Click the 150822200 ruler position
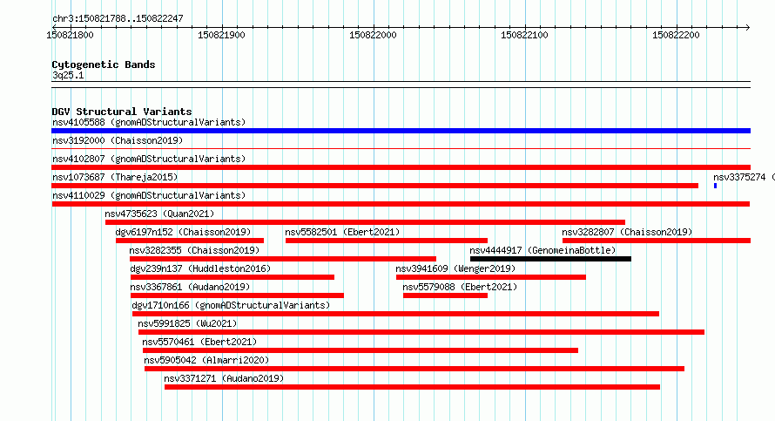The image size is (775, 421). pyautogui.click(x=676, y=35)
